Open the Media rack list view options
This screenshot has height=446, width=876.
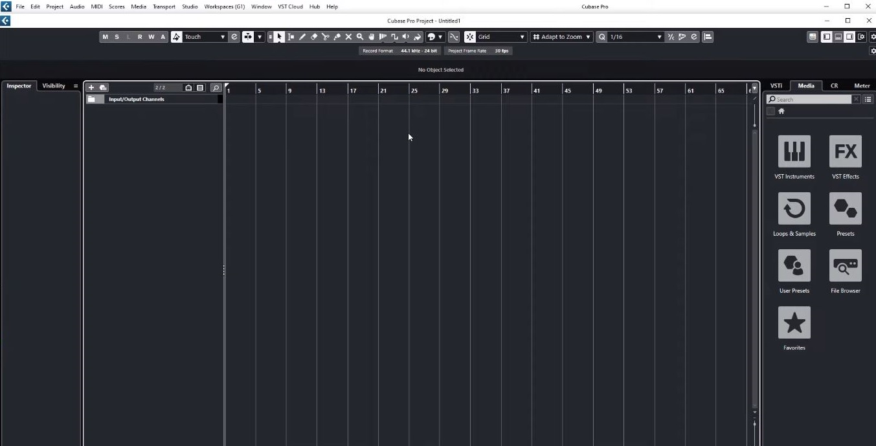pyautogui.click(x=868, y=100)
